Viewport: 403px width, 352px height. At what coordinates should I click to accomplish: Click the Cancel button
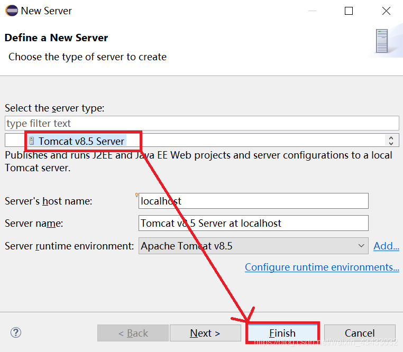(360, 333)
